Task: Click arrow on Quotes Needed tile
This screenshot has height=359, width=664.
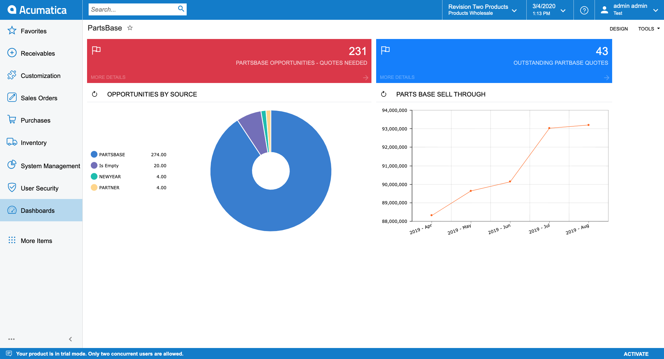Action: [x=365, y=77]
